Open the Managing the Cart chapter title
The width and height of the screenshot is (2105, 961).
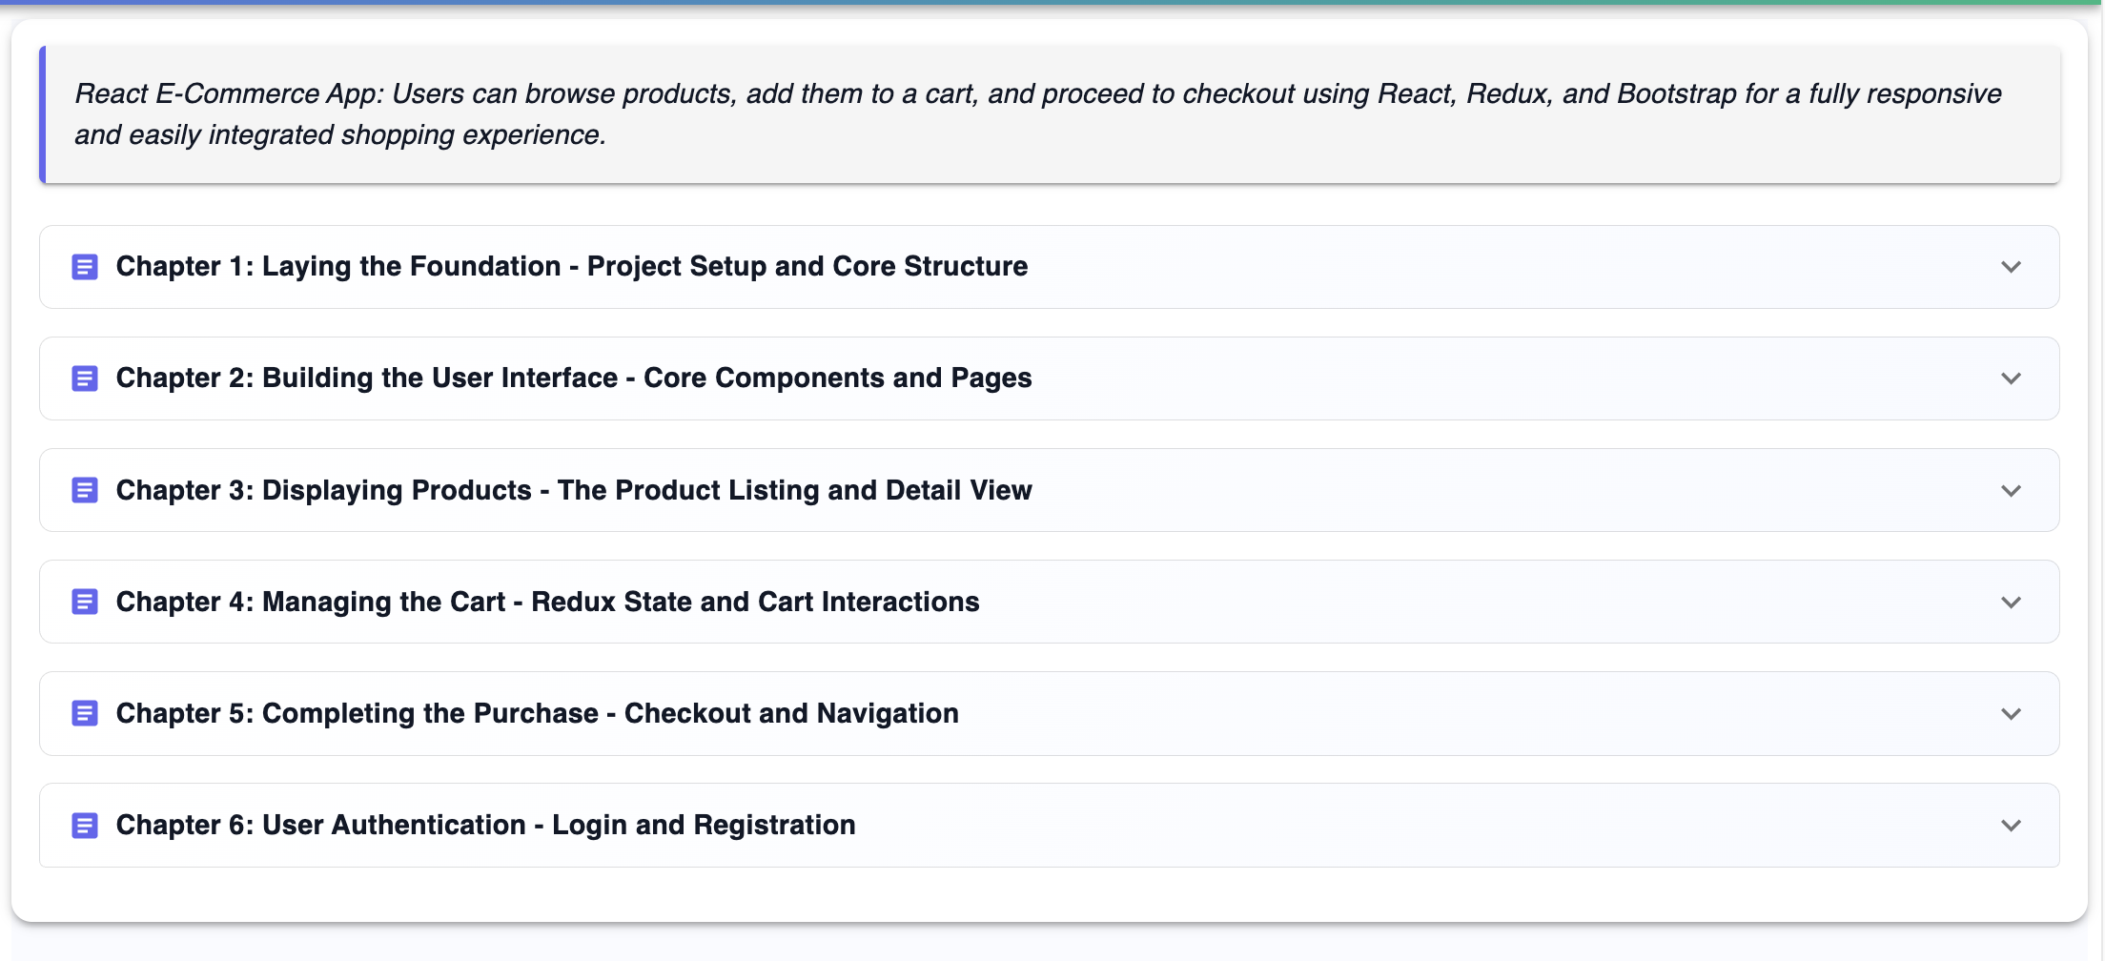point(547,602)
